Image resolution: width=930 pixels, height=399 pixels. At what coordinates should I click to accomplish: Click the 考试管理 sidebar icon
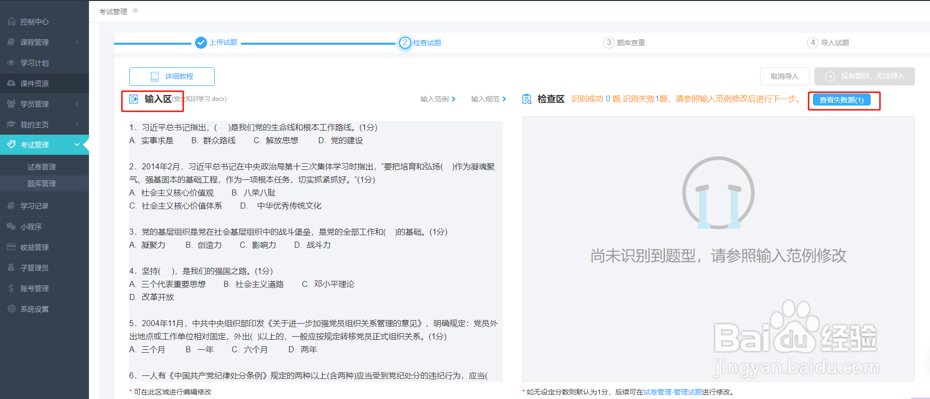click(x=12, y=145)
